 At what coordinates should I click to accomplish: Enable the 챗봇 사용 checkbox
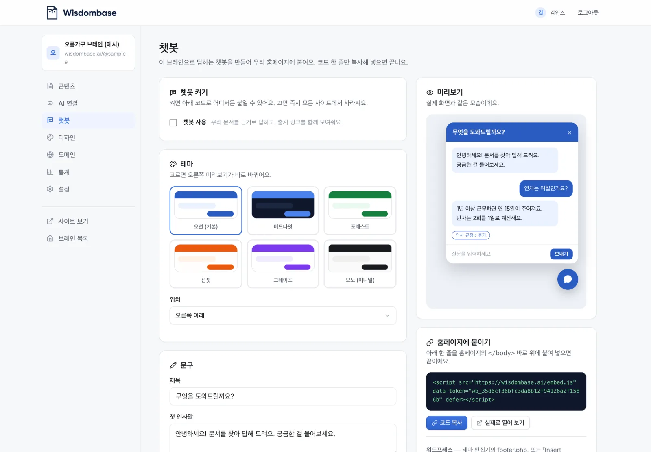[173, 122]
